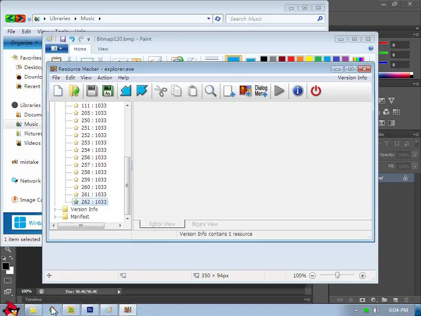Click the zoom out minus in Paint
Screen dimensions: 421x316
312,276
